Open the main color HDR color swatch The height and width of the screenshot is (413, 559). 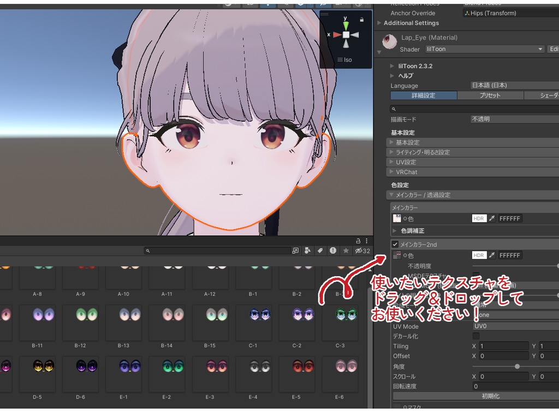(479, 218)
